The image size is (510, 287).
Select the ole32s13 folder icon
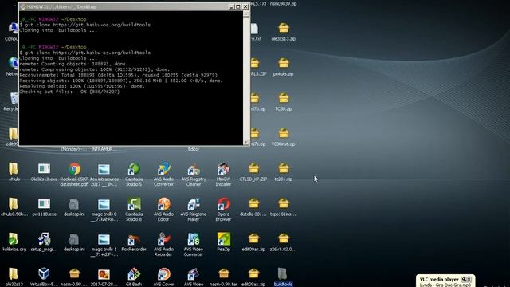point(14,277)
